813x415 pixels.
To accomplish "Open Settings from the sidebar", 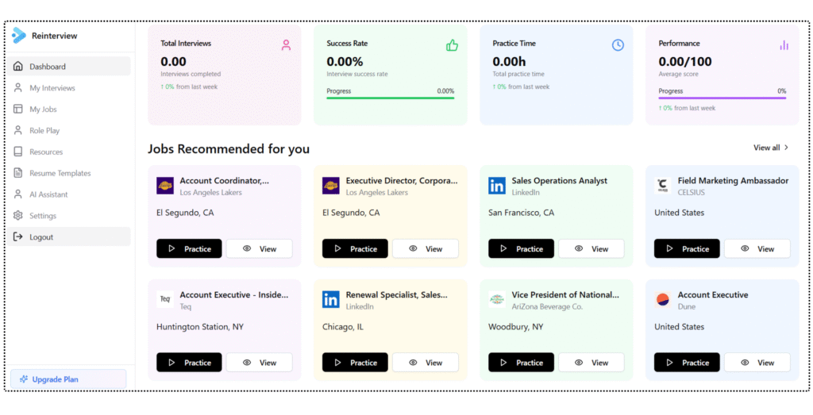I will click(x=43, y=216).
